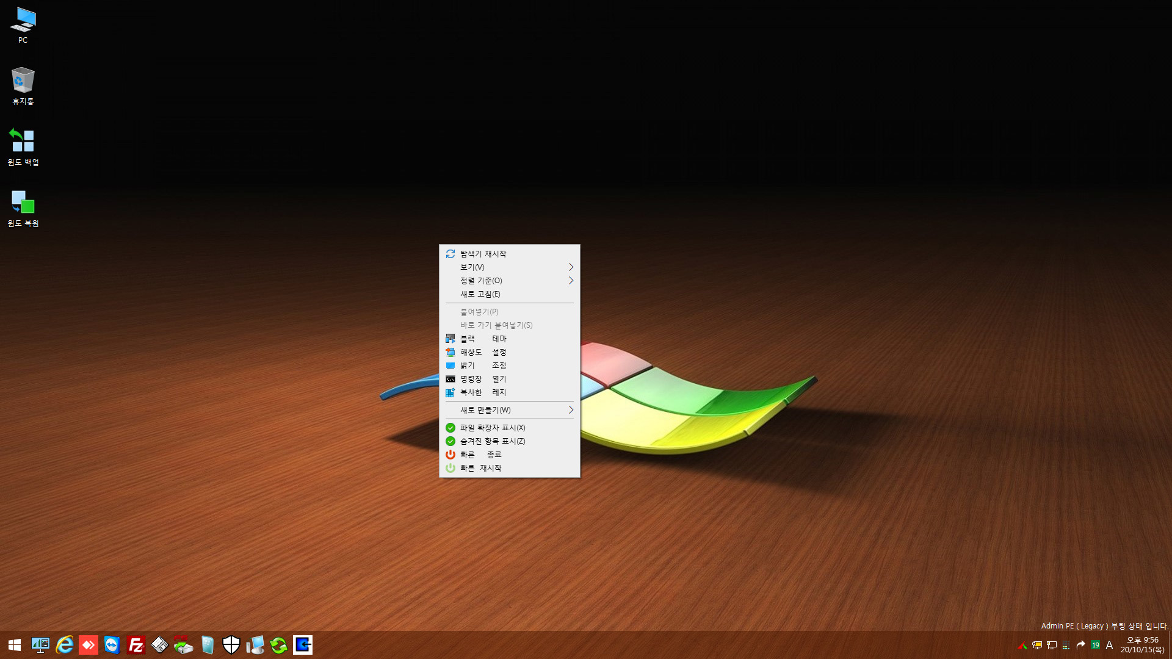Select 명령창 열기 menu entry

510,379
